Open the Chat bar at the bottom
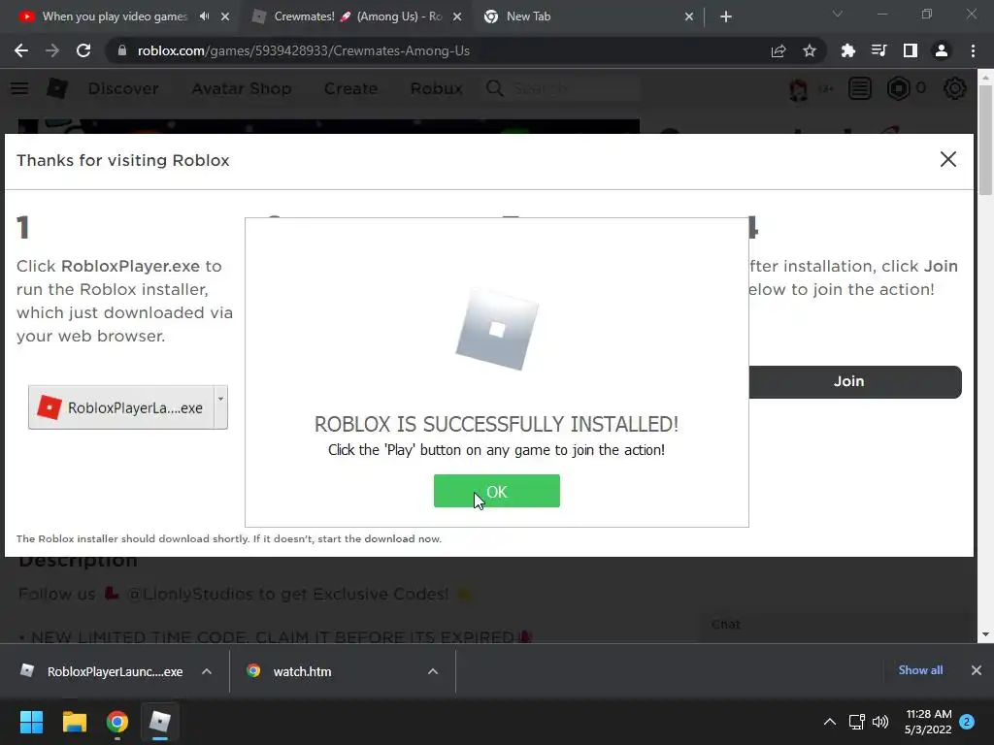Viewport: 994px width, 745px height. [837, 625]
